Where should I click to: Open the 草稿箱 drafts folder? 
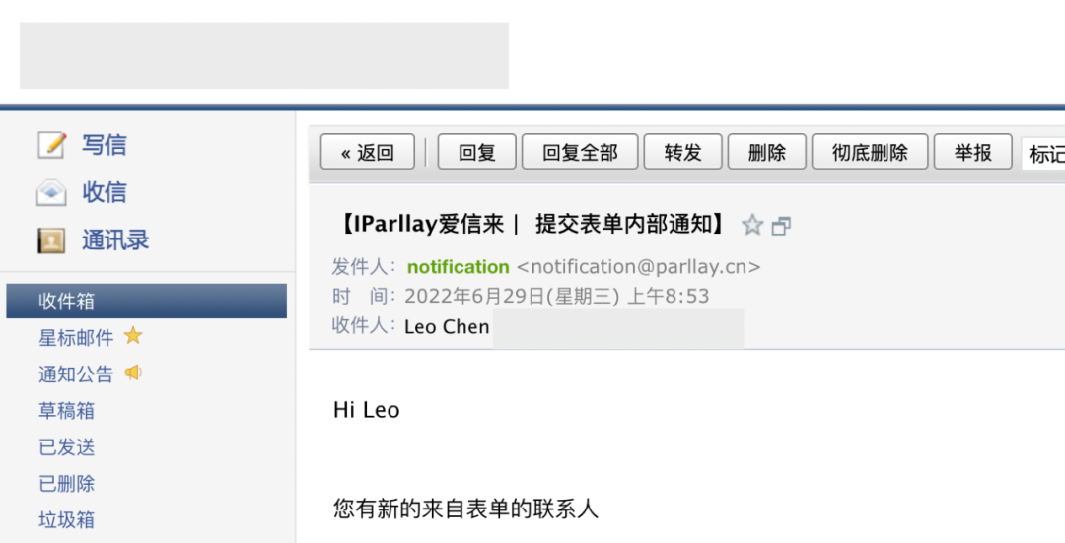(66, 411)
